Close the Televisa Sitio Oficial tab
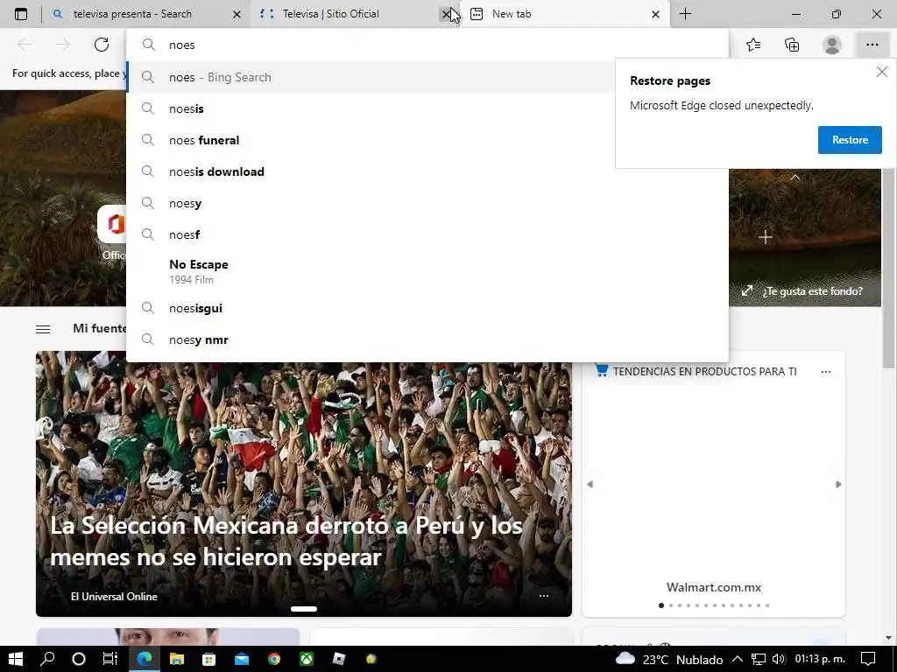This screenshot has height=672, width=897. [446, 14]
